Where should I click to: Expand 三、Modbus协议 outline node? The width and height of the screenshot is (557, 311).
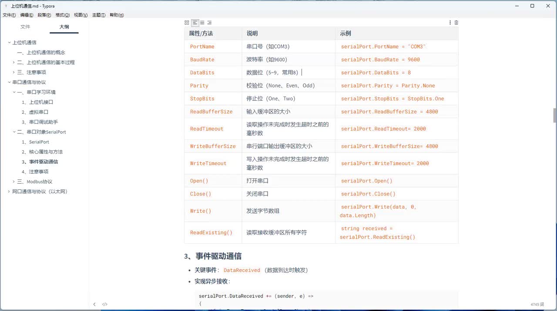click(x=14, y=182)
